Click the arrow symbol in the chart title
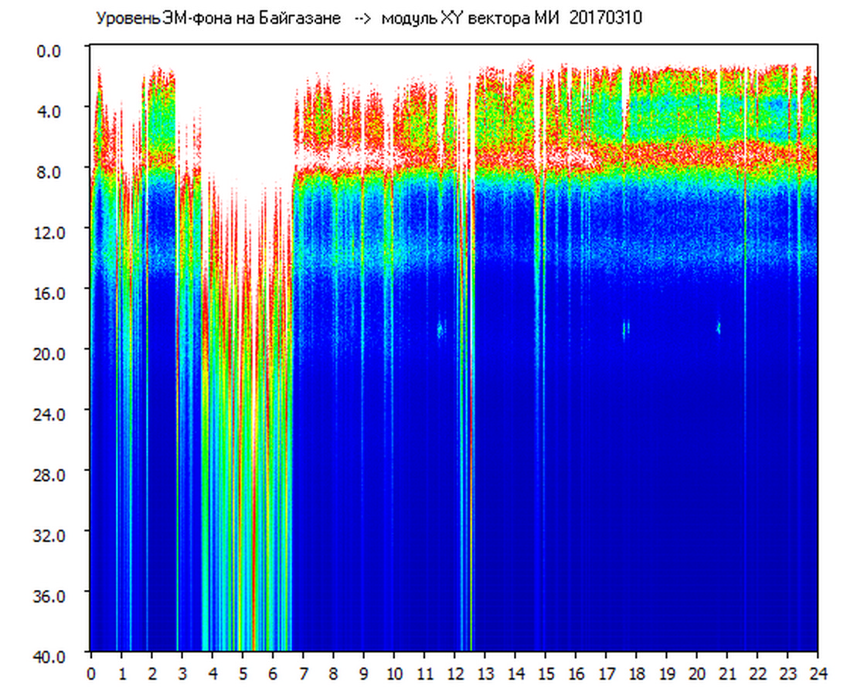 pyautogui.click(x=363, y=19)
